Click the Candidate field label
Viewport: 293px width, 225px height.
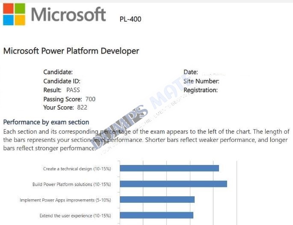coord(58,72)
